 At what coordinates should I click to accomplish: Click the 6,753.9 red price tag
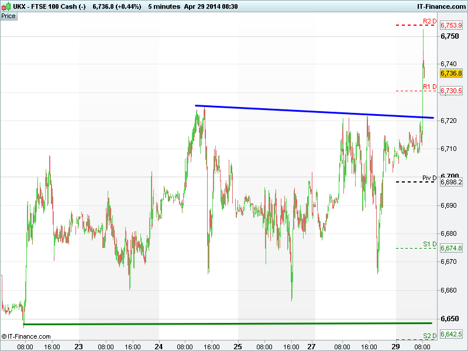pyautogui.click(x=451, y=25)
